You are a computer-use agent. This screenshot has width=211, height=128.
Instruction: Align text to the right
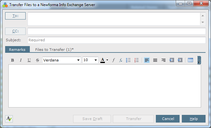[164, 60]
